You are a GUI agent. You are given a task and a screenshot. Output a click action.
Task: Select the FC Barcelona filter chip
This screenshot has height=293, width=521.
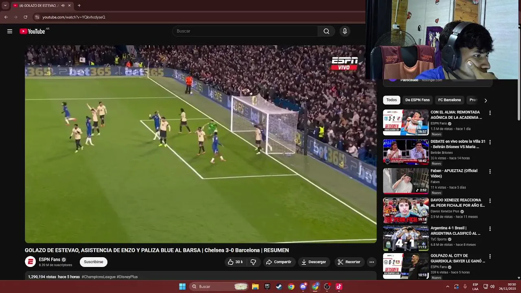coord(449,100)
